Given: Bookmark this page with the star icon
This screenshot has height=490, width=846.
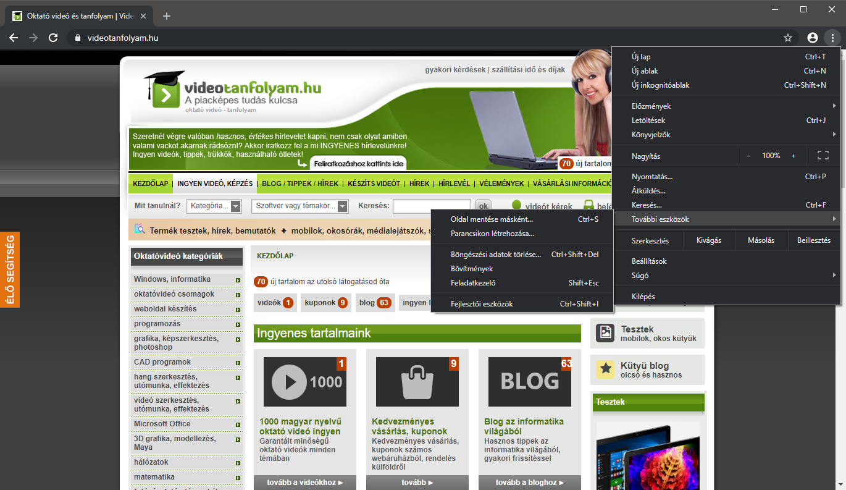Looking at the screenshot, I should [x=788, y=38].
